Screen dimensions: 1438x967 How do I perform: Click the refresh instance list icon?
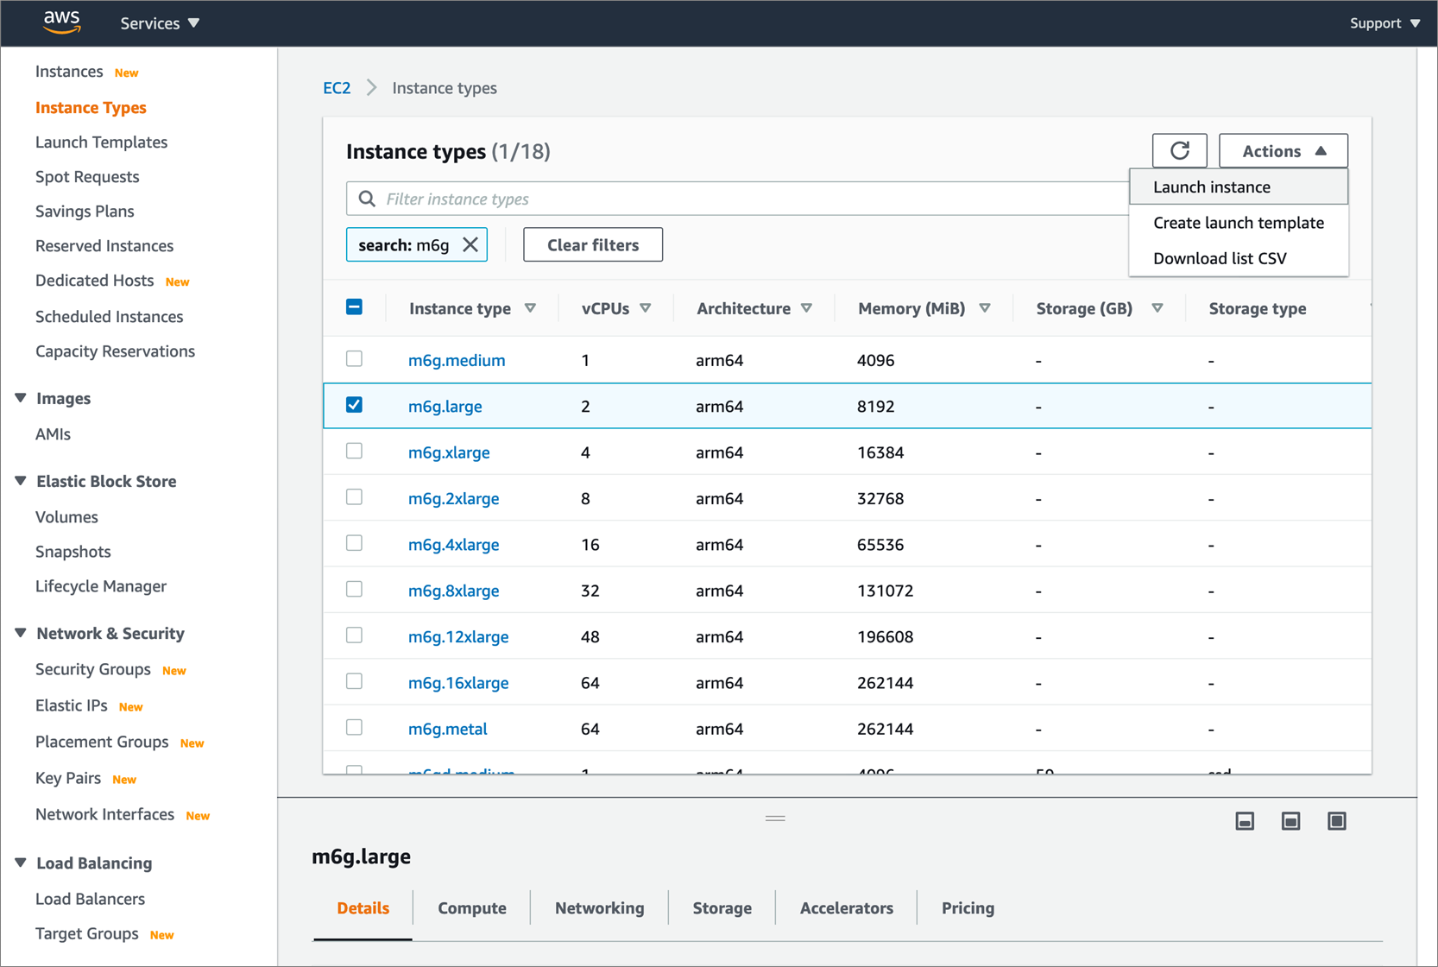click(1179, 150)
